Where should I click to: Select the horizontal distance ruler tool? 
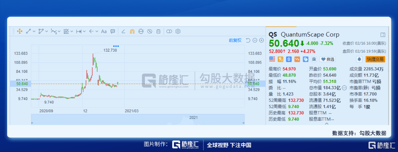point(79,31)
